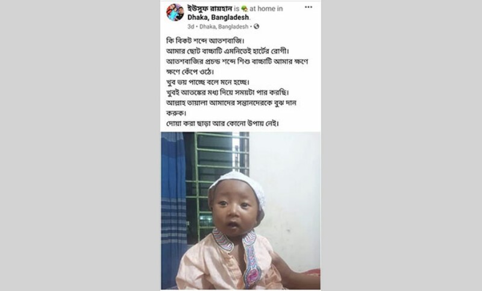Image resolution: width=482 pixels, height=291 pixels.
Task: Open the child's photo attached to post
Action: (x=240, y=210)
